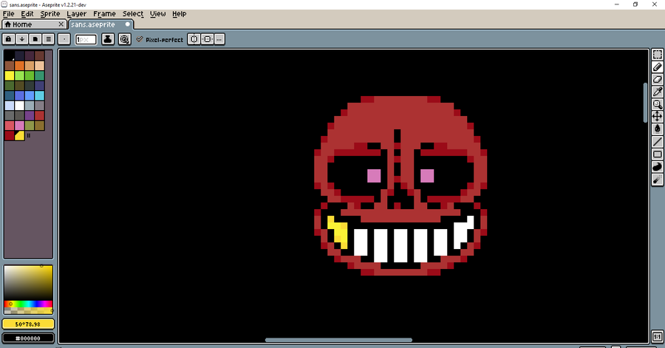Select the Zoom magnifier tool
This screenshot has height=348, width=665.
tap(657, 104)
